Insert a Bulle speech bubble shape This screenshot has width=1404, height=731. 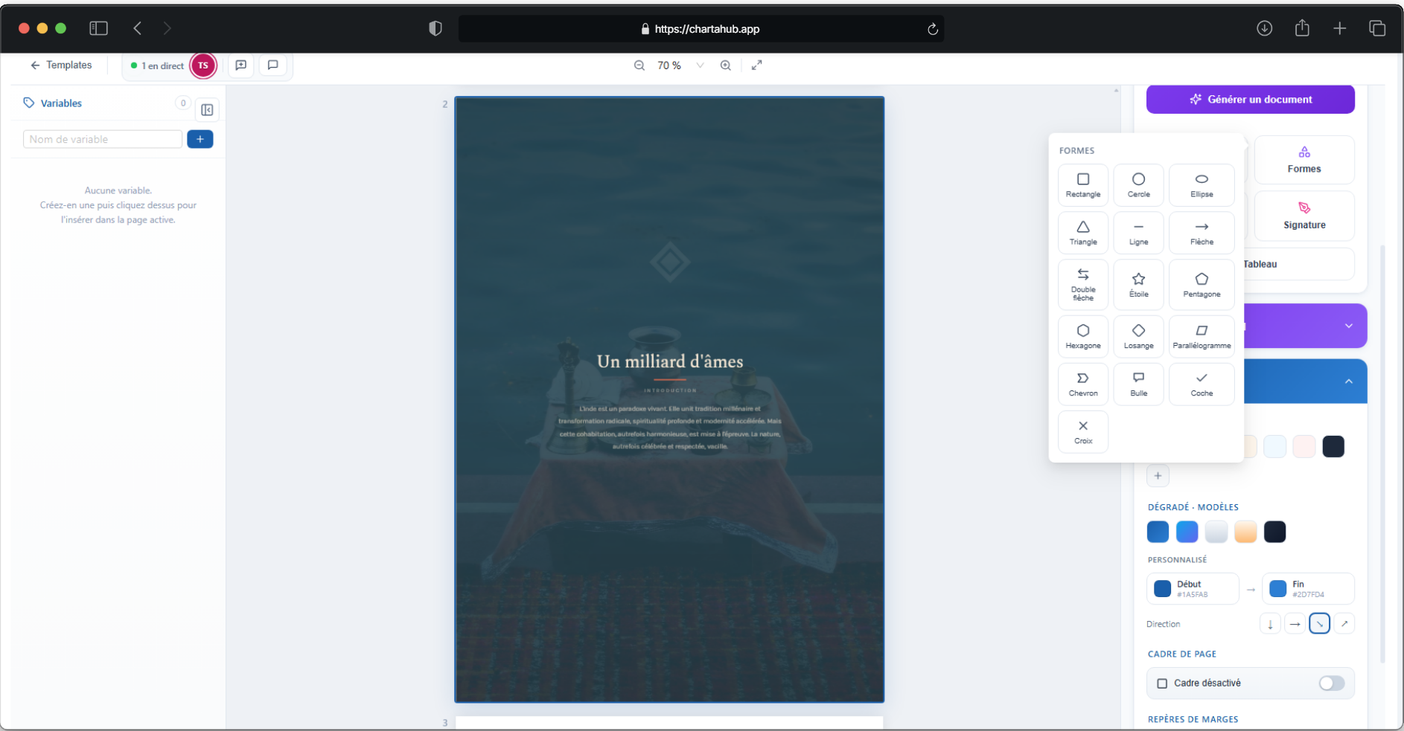pos(1139,384)
